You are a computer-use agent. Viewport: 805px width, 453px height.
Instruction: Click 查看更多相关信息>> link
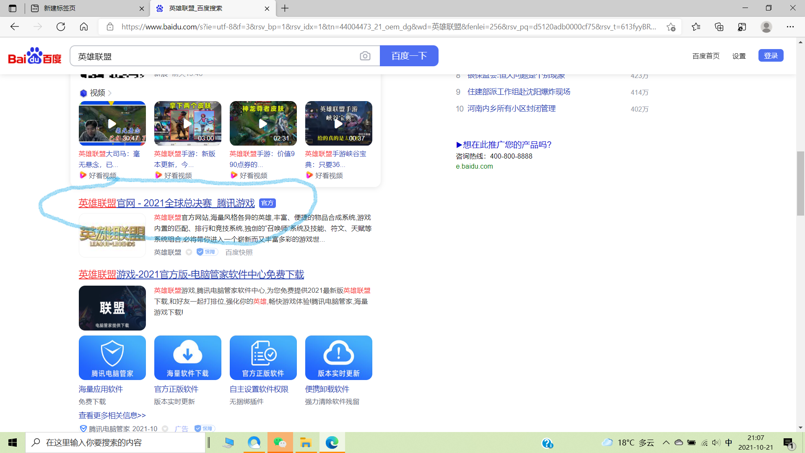112,415
